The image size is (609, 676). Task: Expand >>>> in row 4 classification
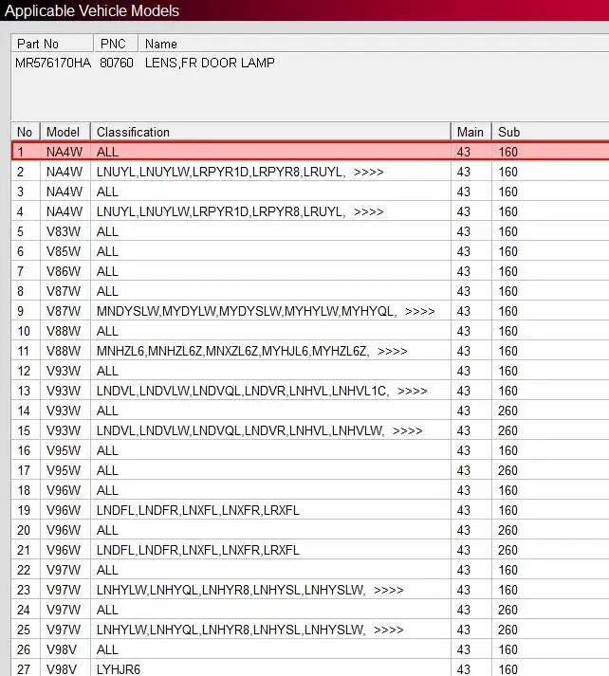[368, 211]
